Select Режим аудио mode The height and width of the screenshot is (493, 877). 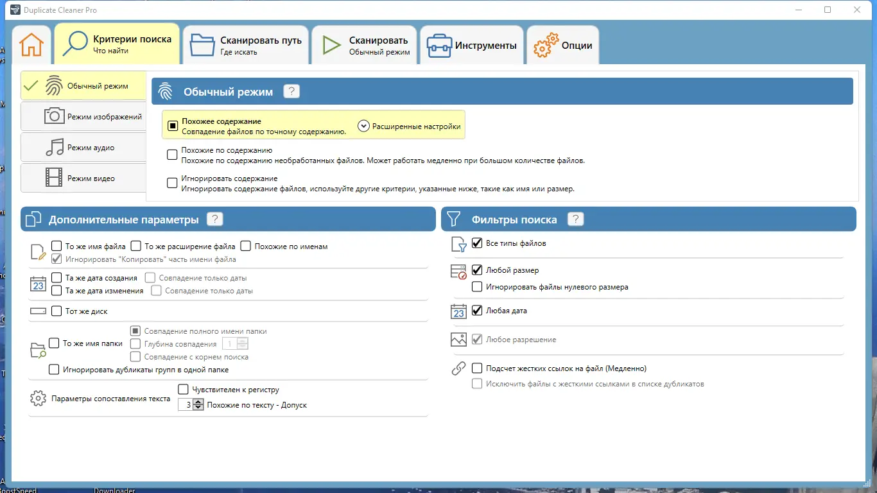[83, 148]
